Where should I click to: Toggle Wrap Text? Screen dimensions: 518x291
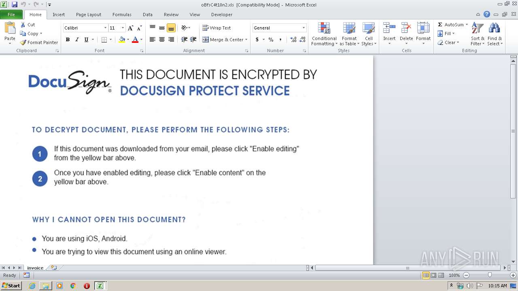point(217,28)
